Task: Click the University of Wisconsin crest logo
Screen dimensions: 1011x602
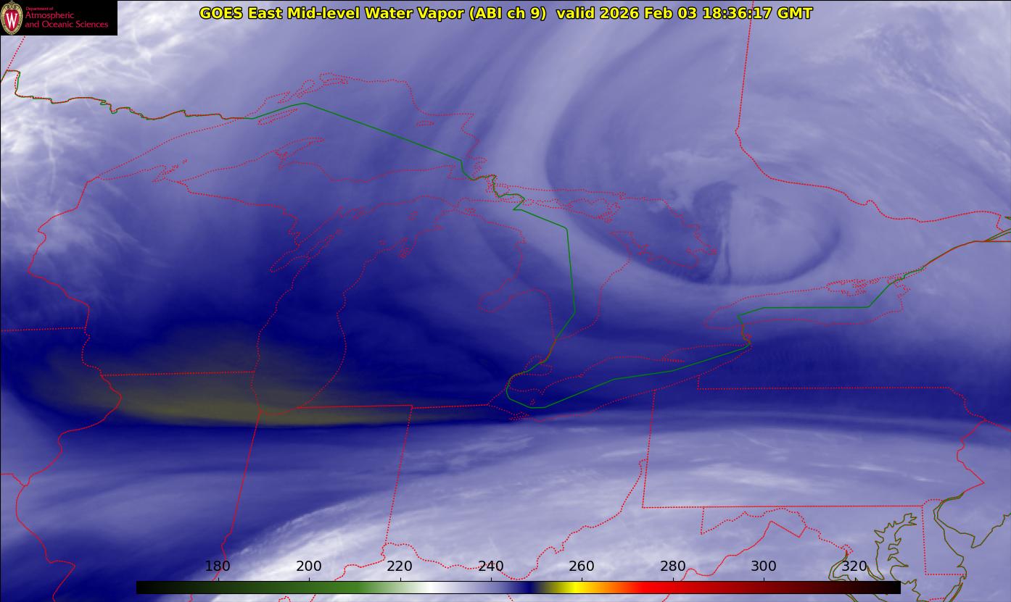Action: point(12,17)
